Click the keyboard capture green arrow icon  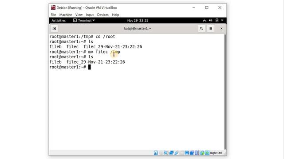coord(207,153)
